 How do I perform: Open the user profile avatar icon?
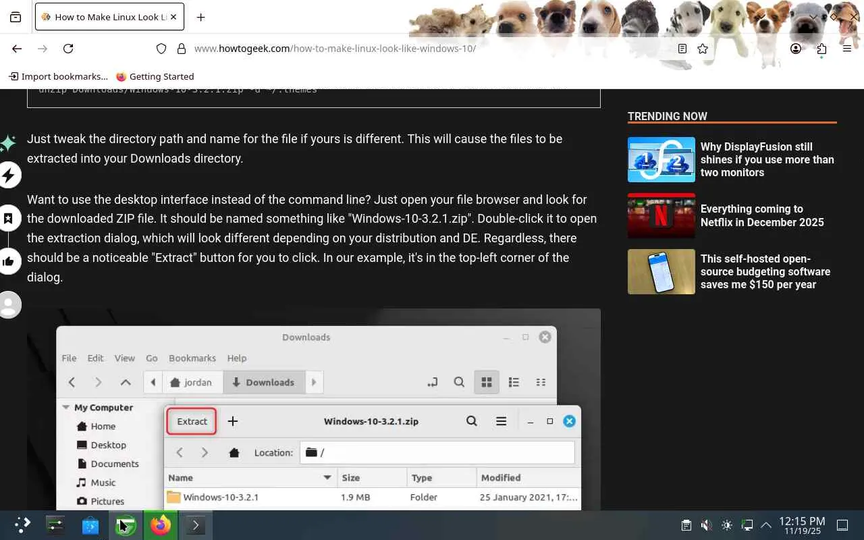[9, 305]
